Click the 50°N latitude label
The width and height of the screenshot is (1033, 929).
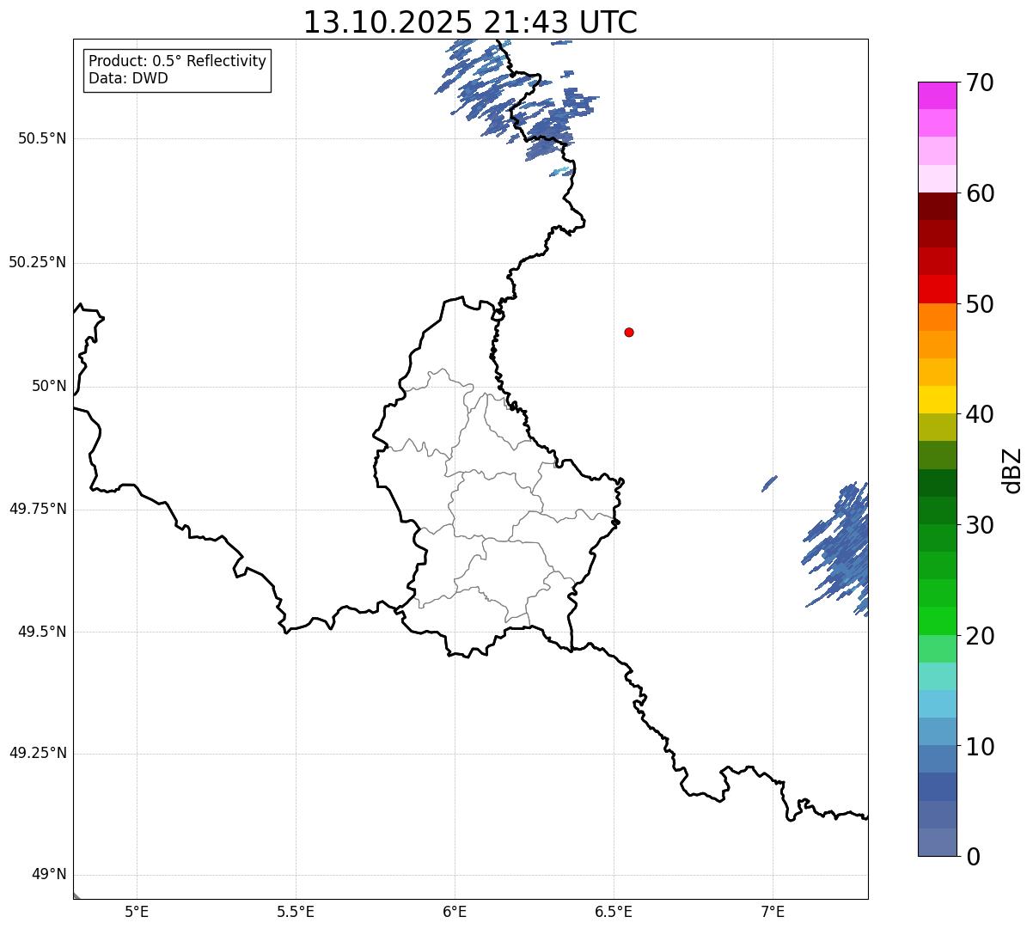point(49,386)
